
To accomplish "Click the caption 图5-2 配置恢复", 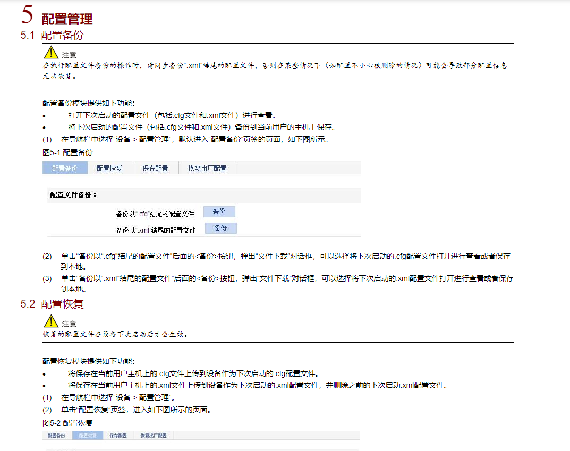I will (67, 423).
